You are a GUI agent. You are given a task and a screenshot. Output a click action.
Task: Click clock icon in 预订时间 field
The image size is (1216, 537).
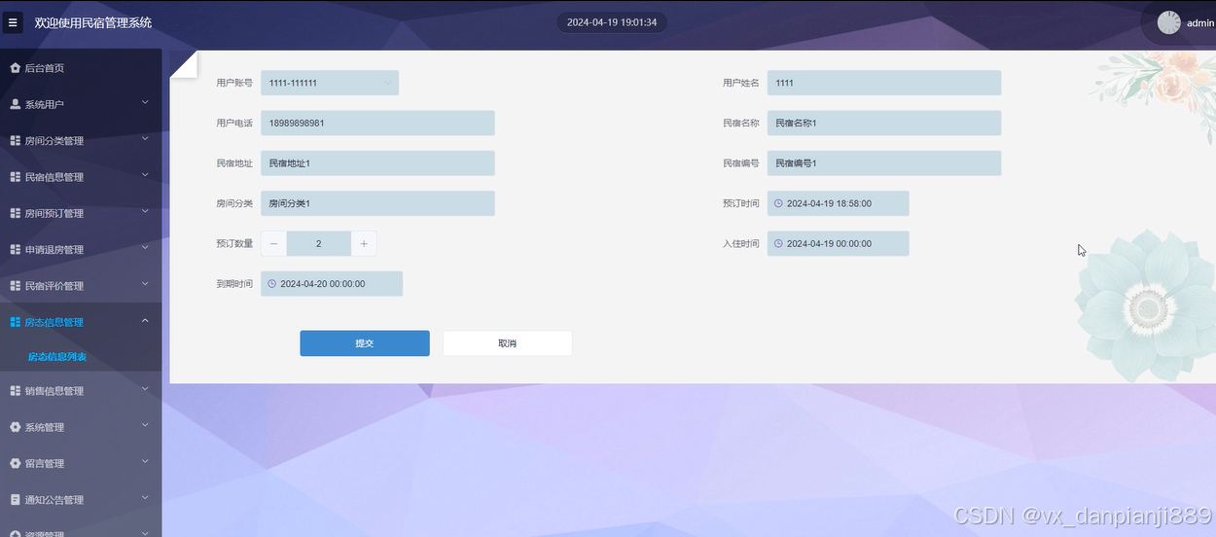pyautogui.click(x=778, y=203)
